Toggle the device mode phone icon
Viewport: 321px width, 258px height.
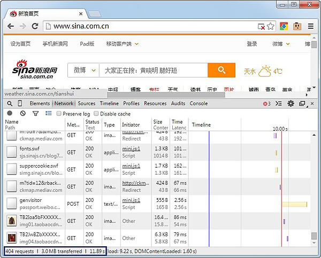click(20, 104)
